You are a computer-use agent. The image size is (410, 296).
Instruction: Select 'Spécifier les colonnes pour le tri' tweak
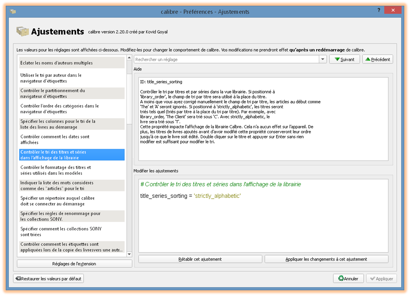pos(72,124)
